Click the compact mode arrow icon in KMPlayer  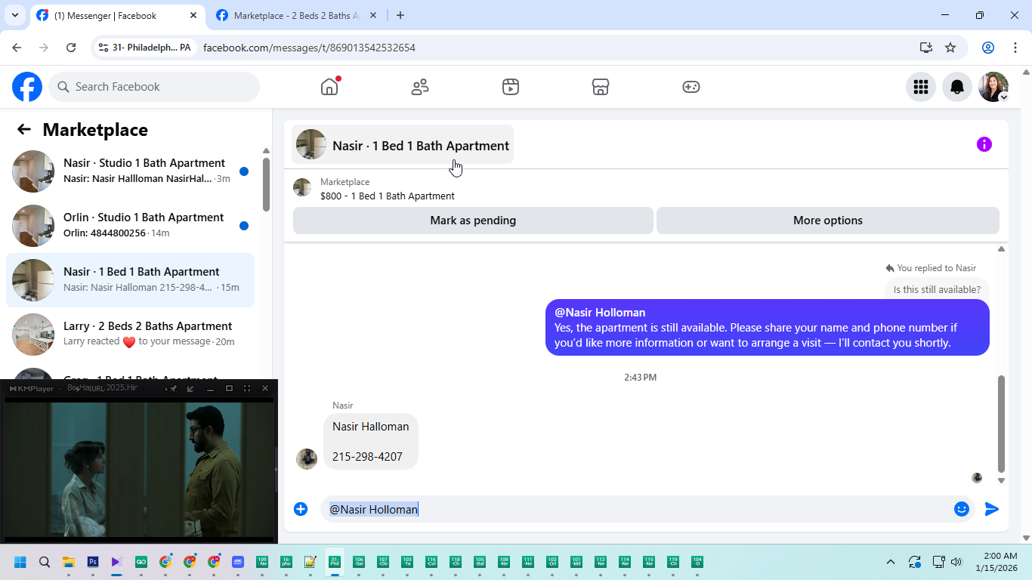tap(190, 388)
